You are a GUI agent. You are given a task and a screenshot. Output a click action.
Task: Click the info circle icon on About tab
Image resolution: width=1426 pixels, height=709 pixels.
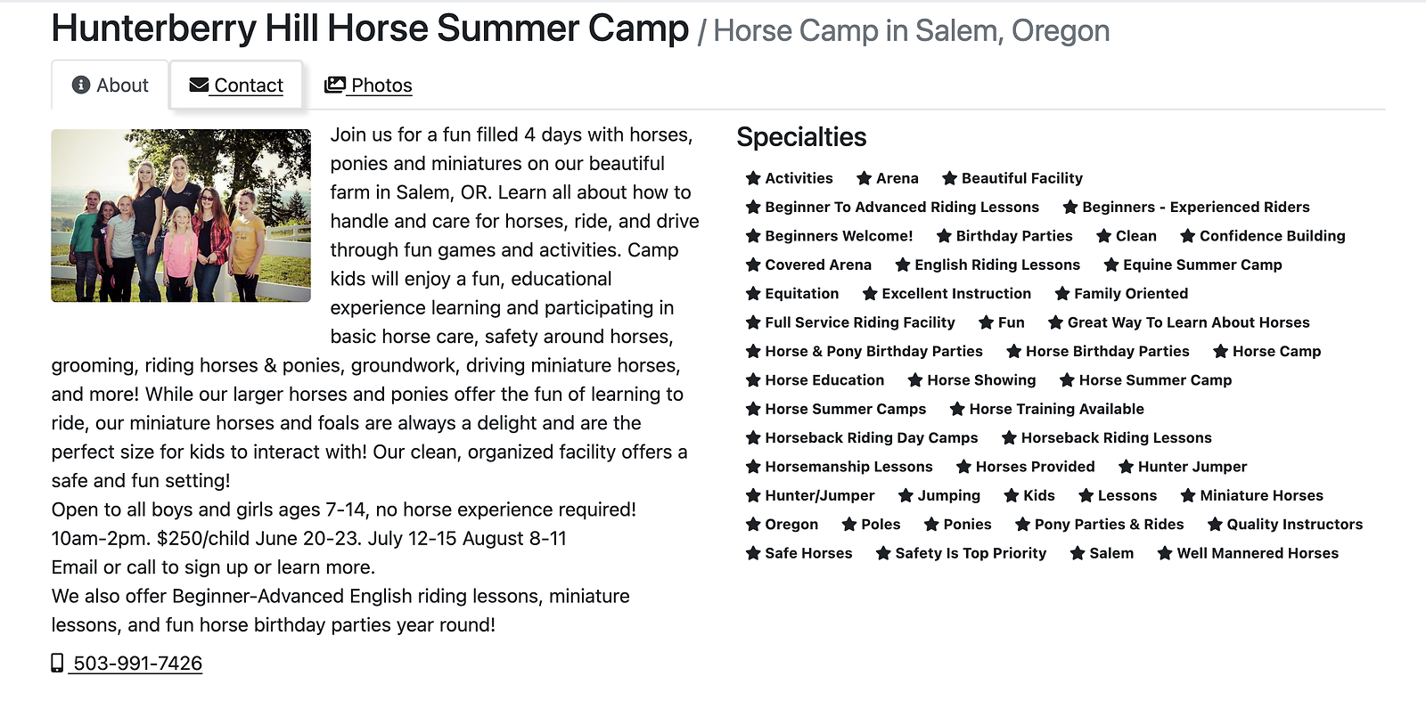[81, 85]
